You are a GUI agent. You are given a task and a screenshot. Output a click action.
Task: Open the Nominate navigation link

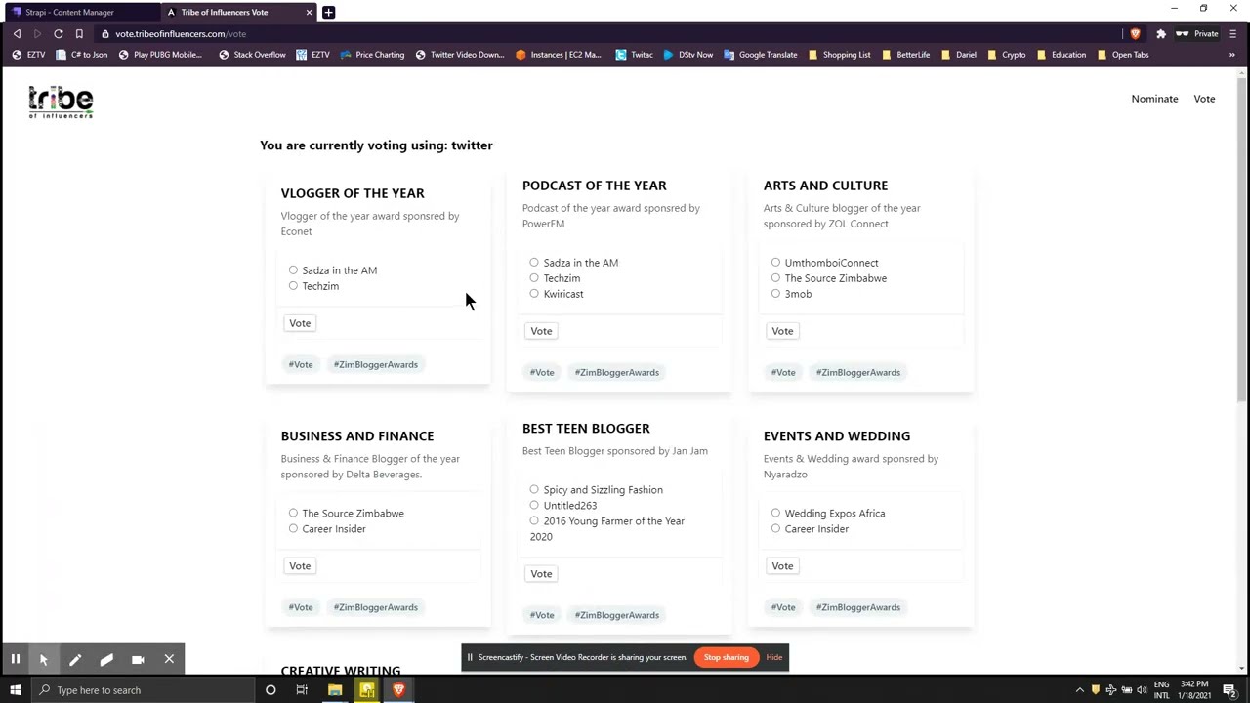click(x=1154, y=99)
